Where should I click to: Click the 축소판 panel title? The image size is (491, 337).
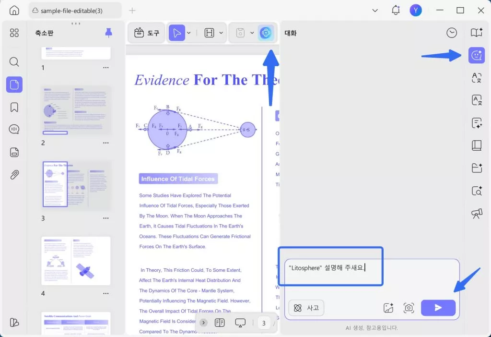44,33
